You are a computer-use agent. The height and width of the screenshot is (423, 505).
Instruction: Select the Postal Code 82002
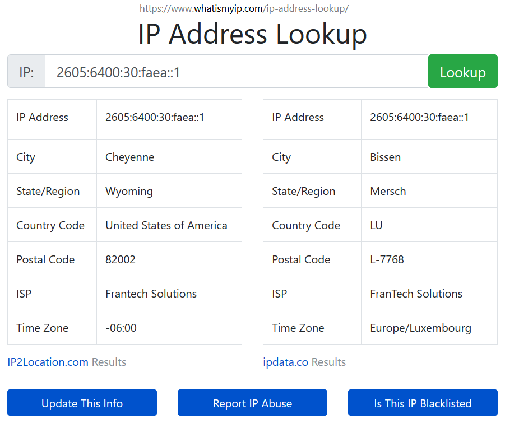(121, 259)
